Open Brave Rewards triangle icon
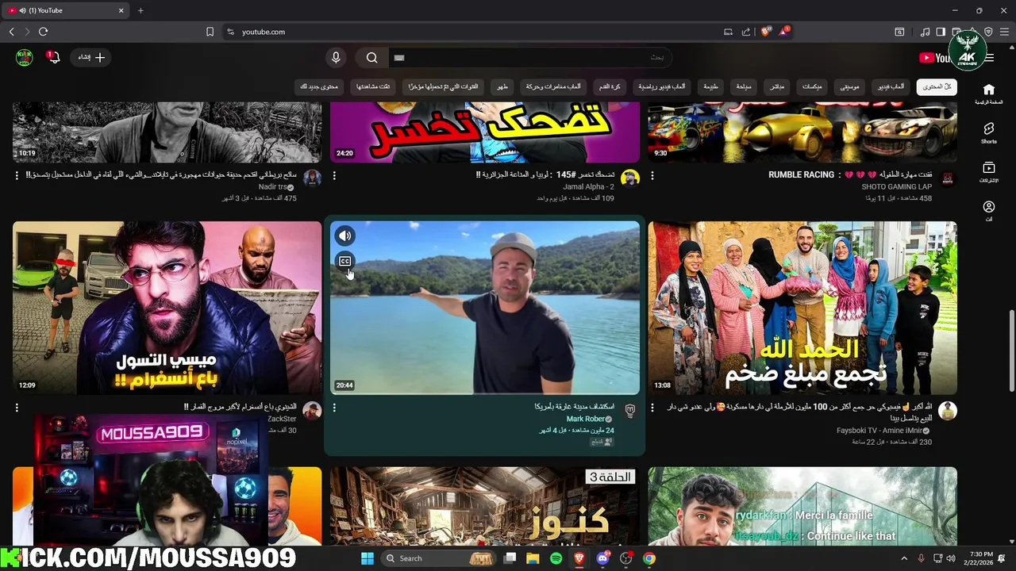Screen dimensions: 1016x571 (784, 32)
